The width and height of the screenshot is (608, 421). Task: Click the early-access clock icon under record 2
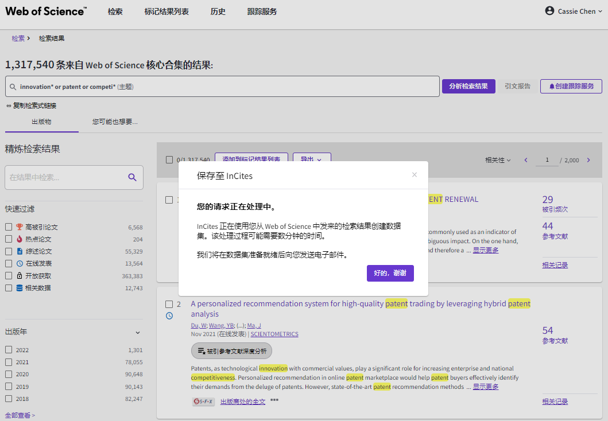pos(169,315)
